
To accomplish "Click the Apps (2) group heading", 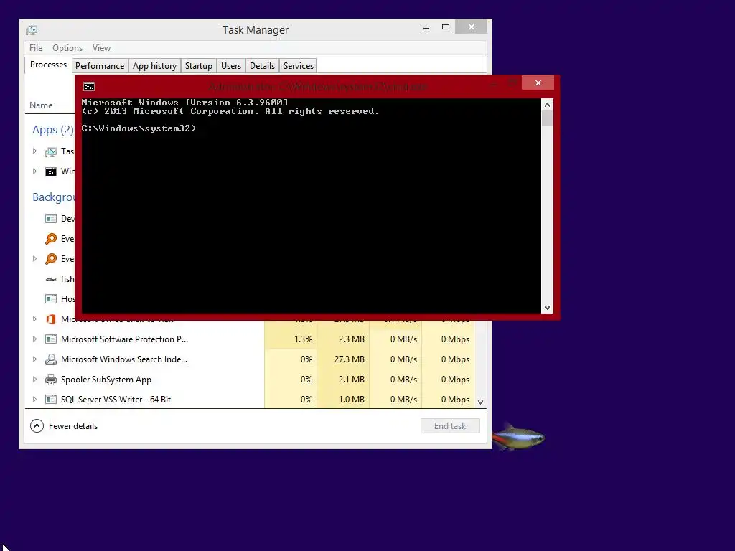I will coord(53,130).
